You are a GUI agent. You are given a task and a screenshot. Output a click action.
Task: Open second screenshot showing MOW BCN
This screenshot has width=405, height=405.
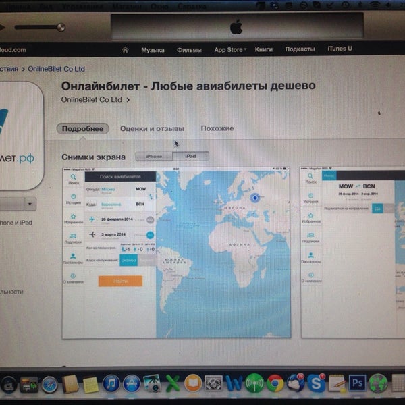pos(353,252)
